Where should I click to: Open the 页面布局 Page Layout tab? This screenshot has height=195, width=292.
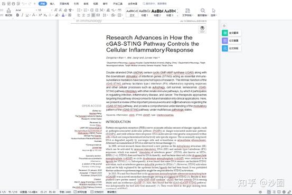[x=64, y=4]
